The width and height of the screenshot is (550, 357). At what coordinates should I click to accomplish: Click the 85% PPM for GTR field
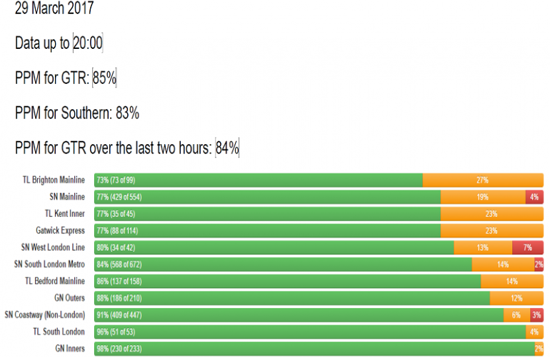105,78
